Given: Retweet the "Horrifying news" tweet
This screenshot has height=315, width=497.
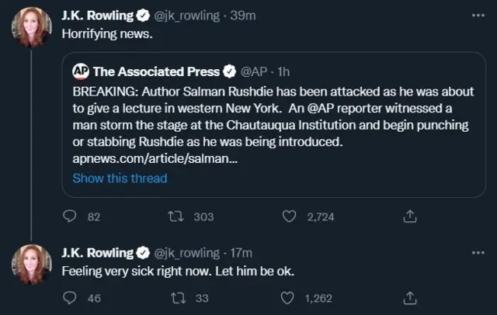Looking at the screenshot, I should pyautogui.click(x=174, y=217).
